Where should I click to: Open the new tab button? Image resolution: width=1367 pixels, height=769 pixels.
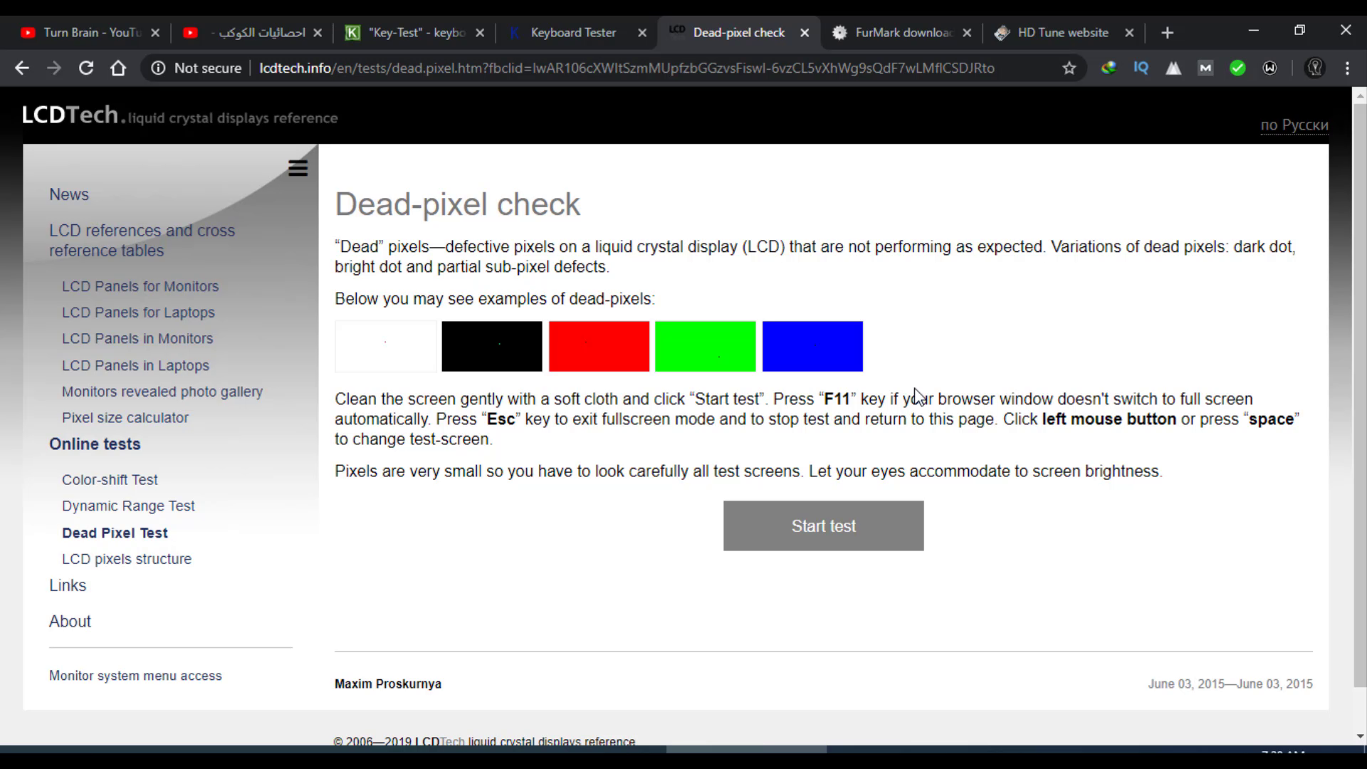coord(1168,33)
